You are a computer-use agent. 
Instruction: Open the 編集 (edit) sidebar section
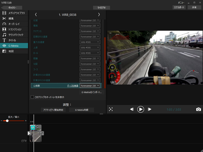(x=14, y=18)
